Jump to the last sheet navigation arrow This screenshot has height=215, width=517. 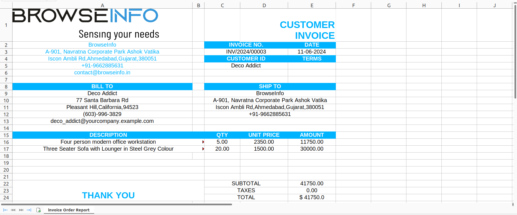coord(29,210)
